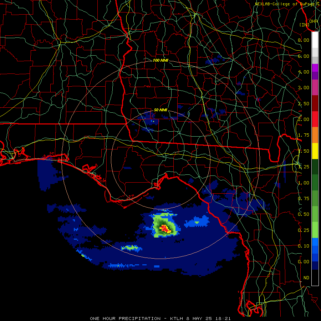Screen dimensions: 321x321
Task: Click the small green rain band southwest of core
Action: (x=131, y=248)
